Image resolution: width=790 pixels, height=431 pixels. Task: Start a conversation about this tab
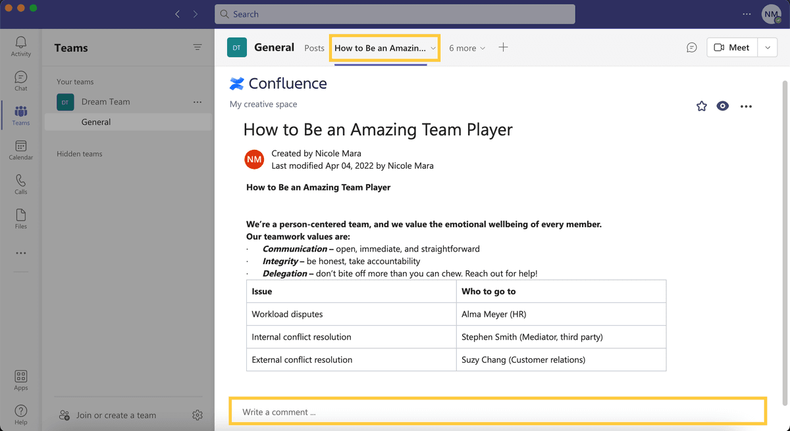pos(691,47)
